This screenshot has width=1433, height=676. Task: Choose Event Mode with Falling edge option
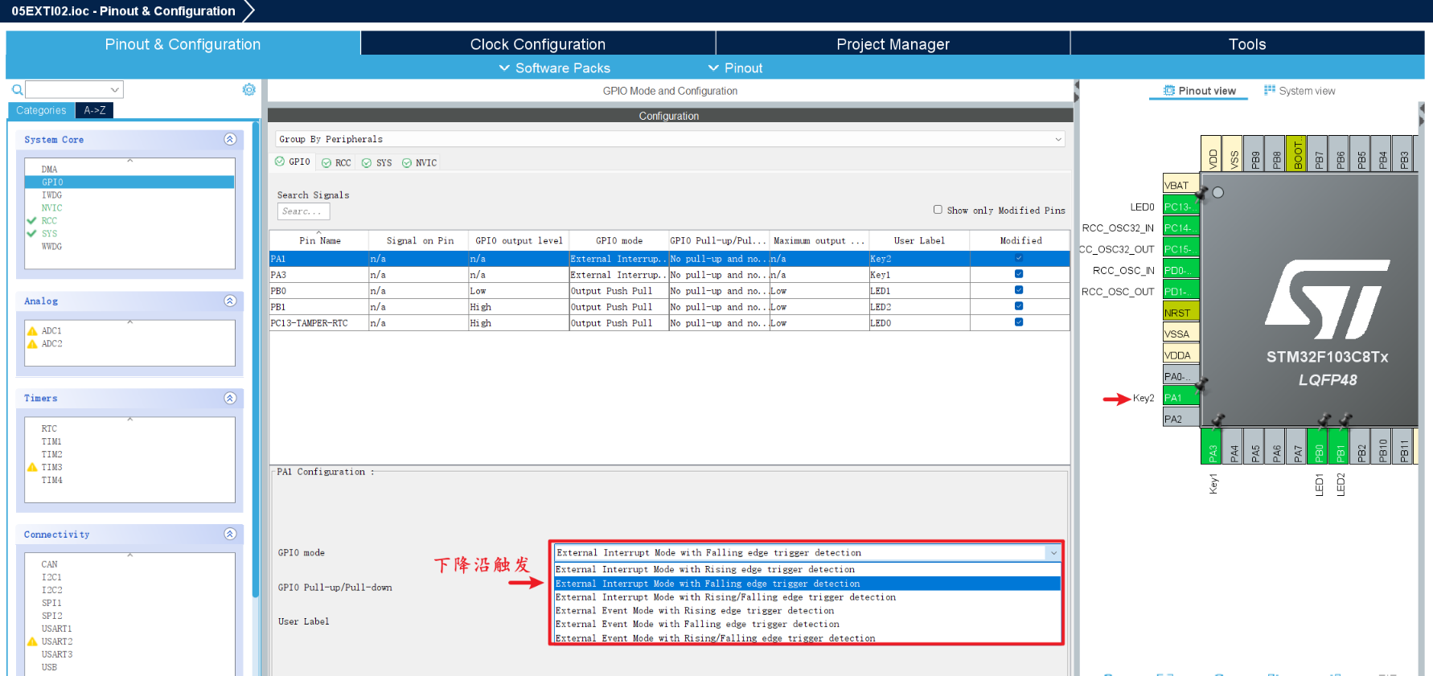[807, 625]
